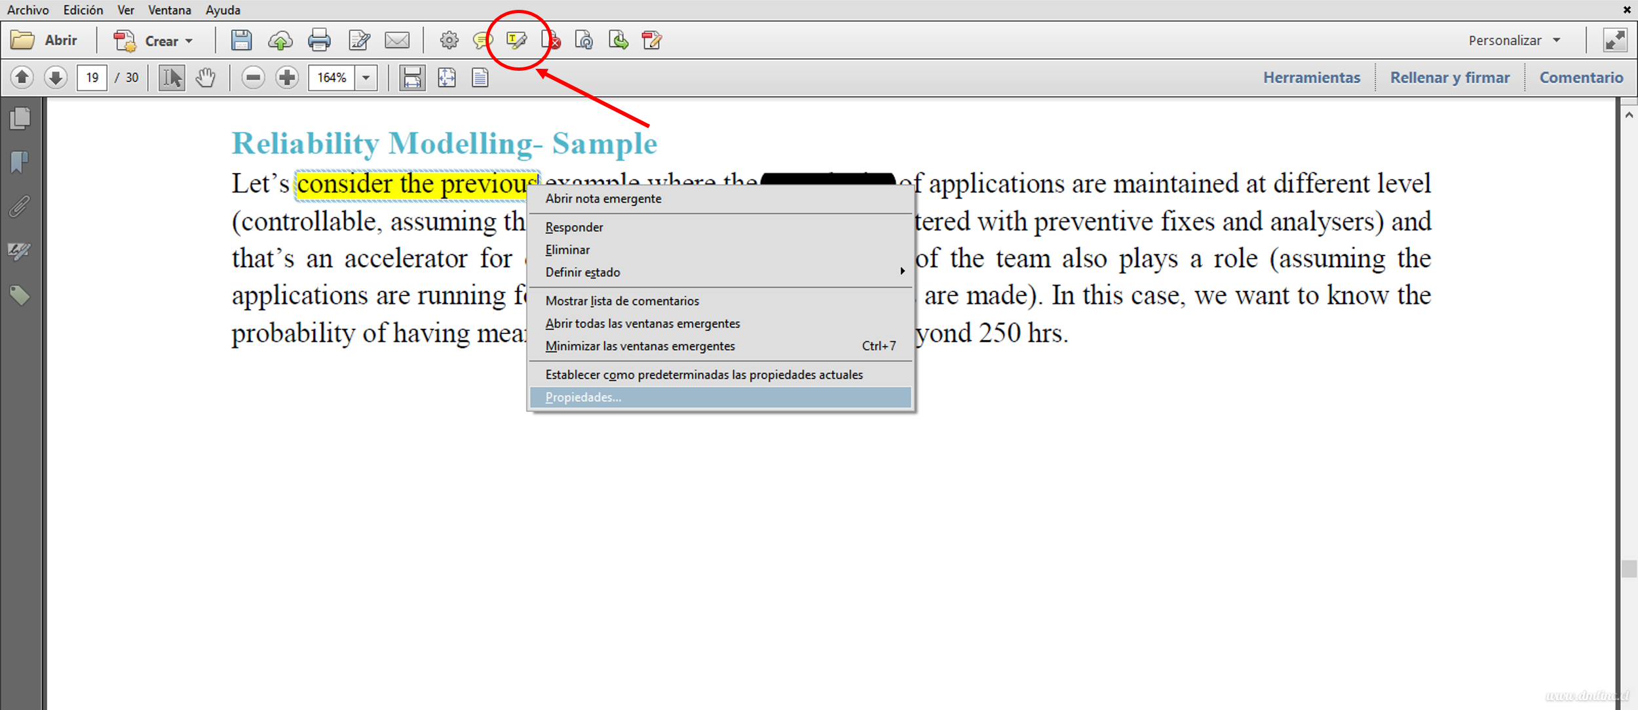Image resolution: width=1638 pixels, height=710 pixels.
Task: Click the save file icon
Action: click(241, 40)
